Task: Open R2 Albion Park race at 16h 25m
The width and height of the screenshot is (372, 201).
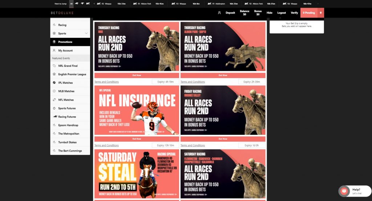Action: 260,4
